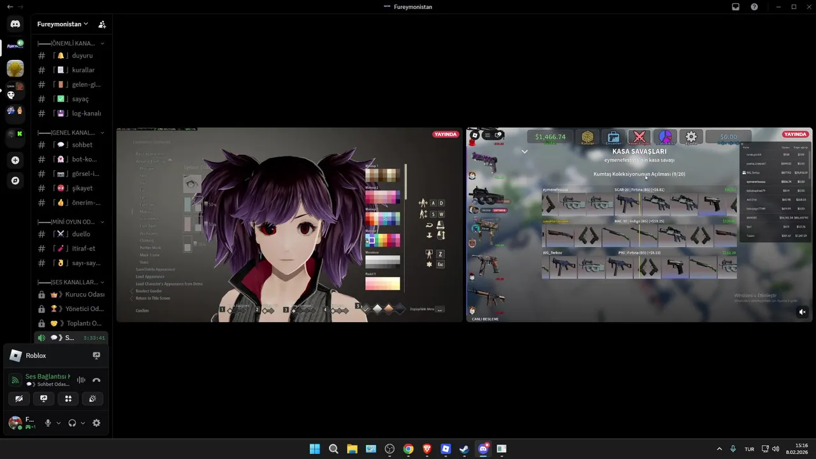Screen dimensions: 816x459
Task: Open voice connection signal status icon
Action: 15,381
